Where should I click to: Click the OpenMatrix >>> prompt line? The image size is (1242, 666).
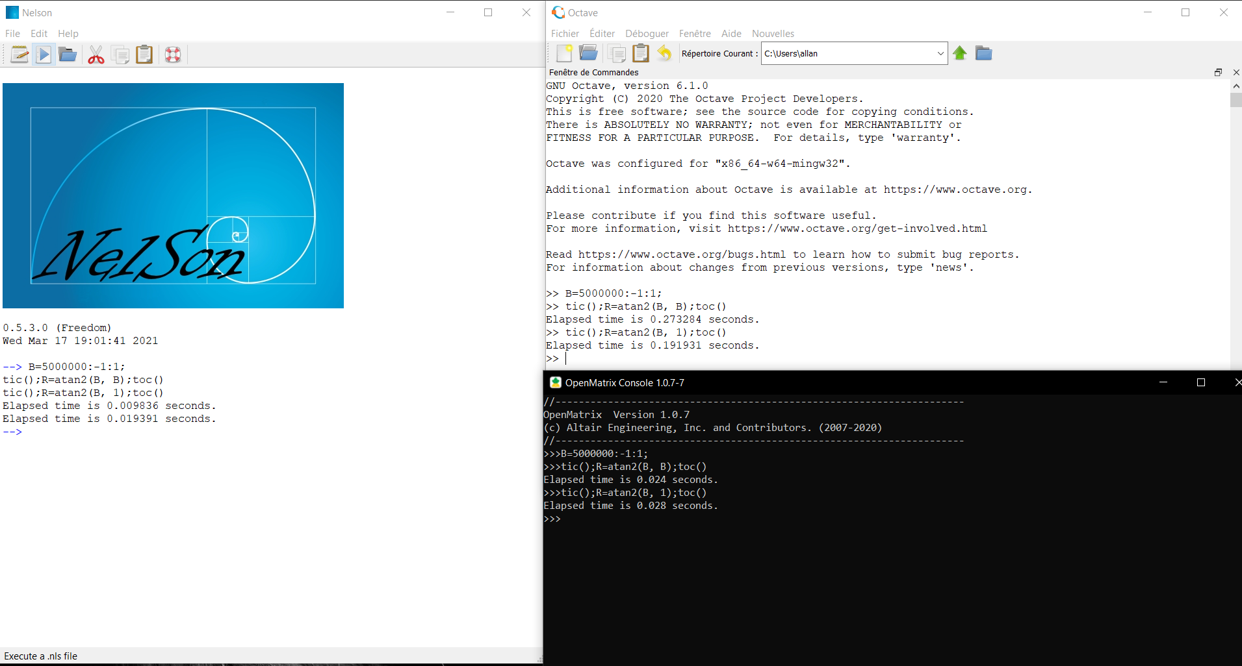pyautogui.click(x=552, y=519)
